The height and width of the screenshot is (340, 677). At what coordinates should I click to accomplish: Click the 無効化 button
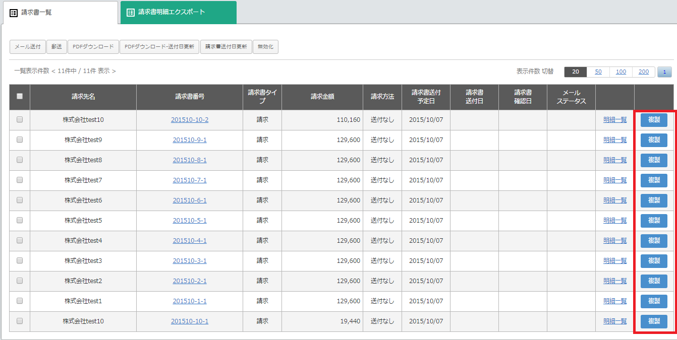tap(265, 47)
